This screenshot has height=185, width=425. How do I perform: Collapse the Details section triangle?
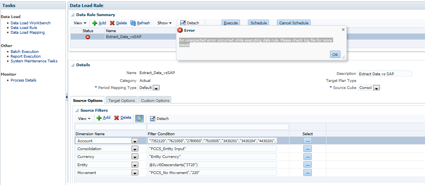73,65
